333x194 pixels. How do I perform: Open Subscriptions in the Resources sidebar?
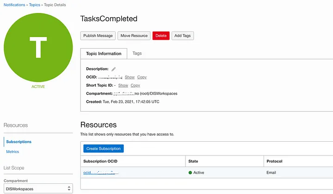[x=19, y=142]
